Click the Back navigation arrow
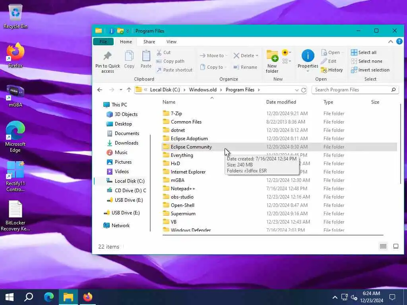 point(100,90)
